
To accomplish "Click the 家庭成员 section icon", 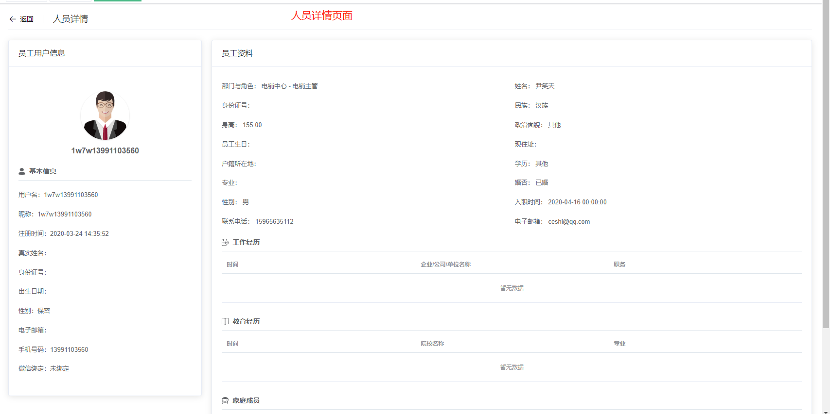I will click(x=225, y=400).
